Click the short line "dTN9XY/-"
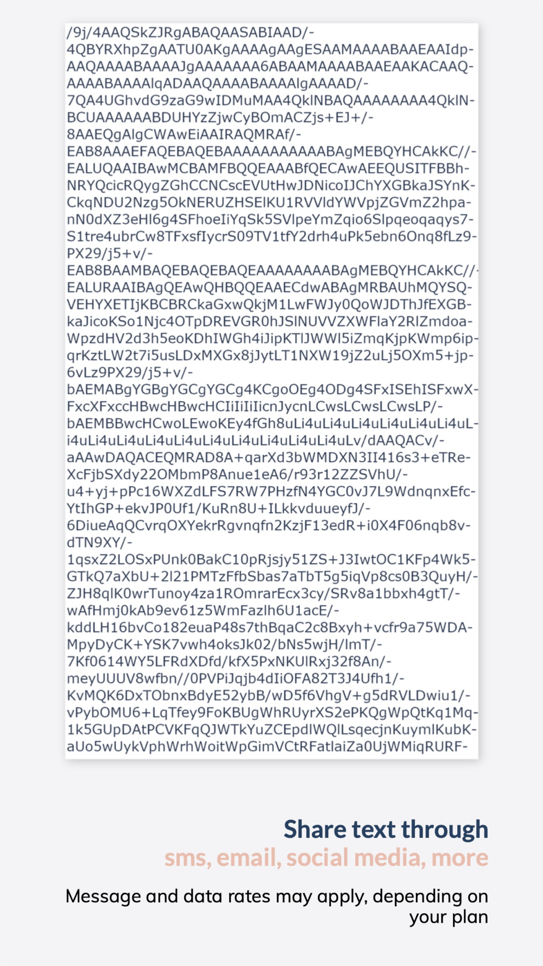543x966 pixels. pyautogui.click(x=99, y=542)
